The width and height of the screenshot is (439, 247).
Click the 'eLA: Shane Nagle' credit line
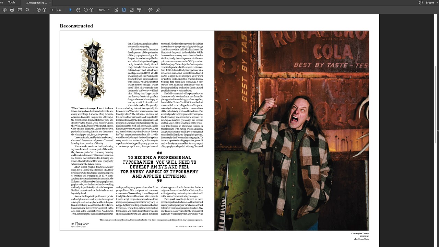point(361,239)
